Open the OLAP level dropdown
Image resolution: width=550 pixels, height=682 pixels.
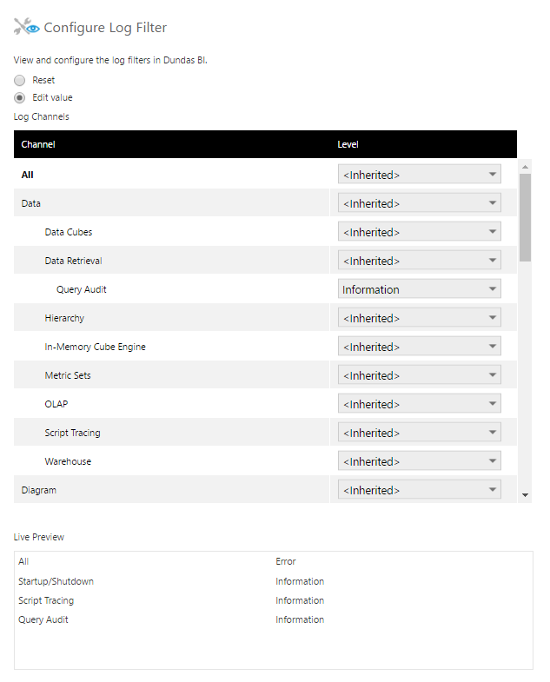click(420, 404)
